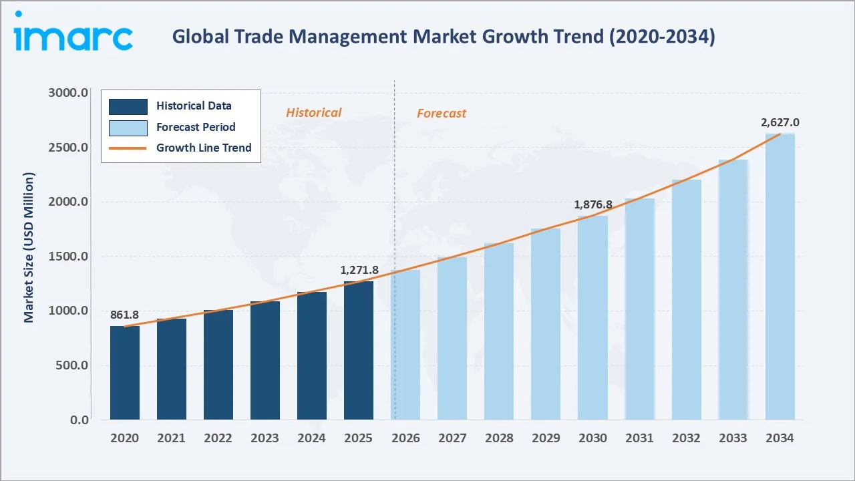Select the light blue Forecast Period legend swatch
Image resolution: width=855 pixels, height=481 pixels.
tap(128, 127)
